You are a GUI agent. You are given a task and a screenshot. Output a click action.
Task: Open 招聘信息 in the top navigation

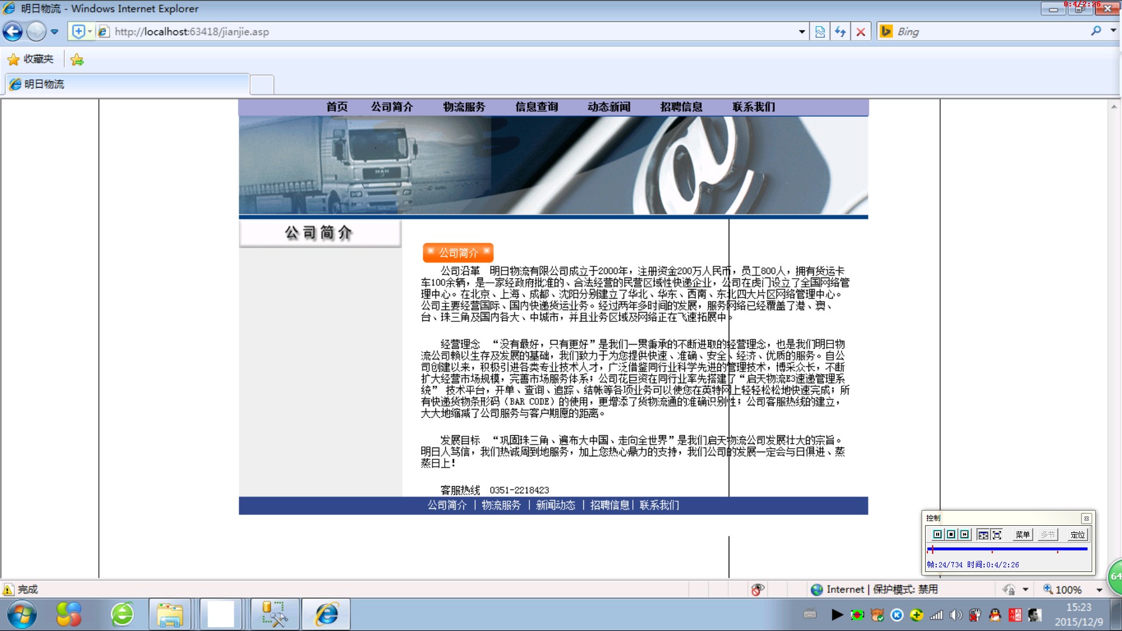point(681,107)
